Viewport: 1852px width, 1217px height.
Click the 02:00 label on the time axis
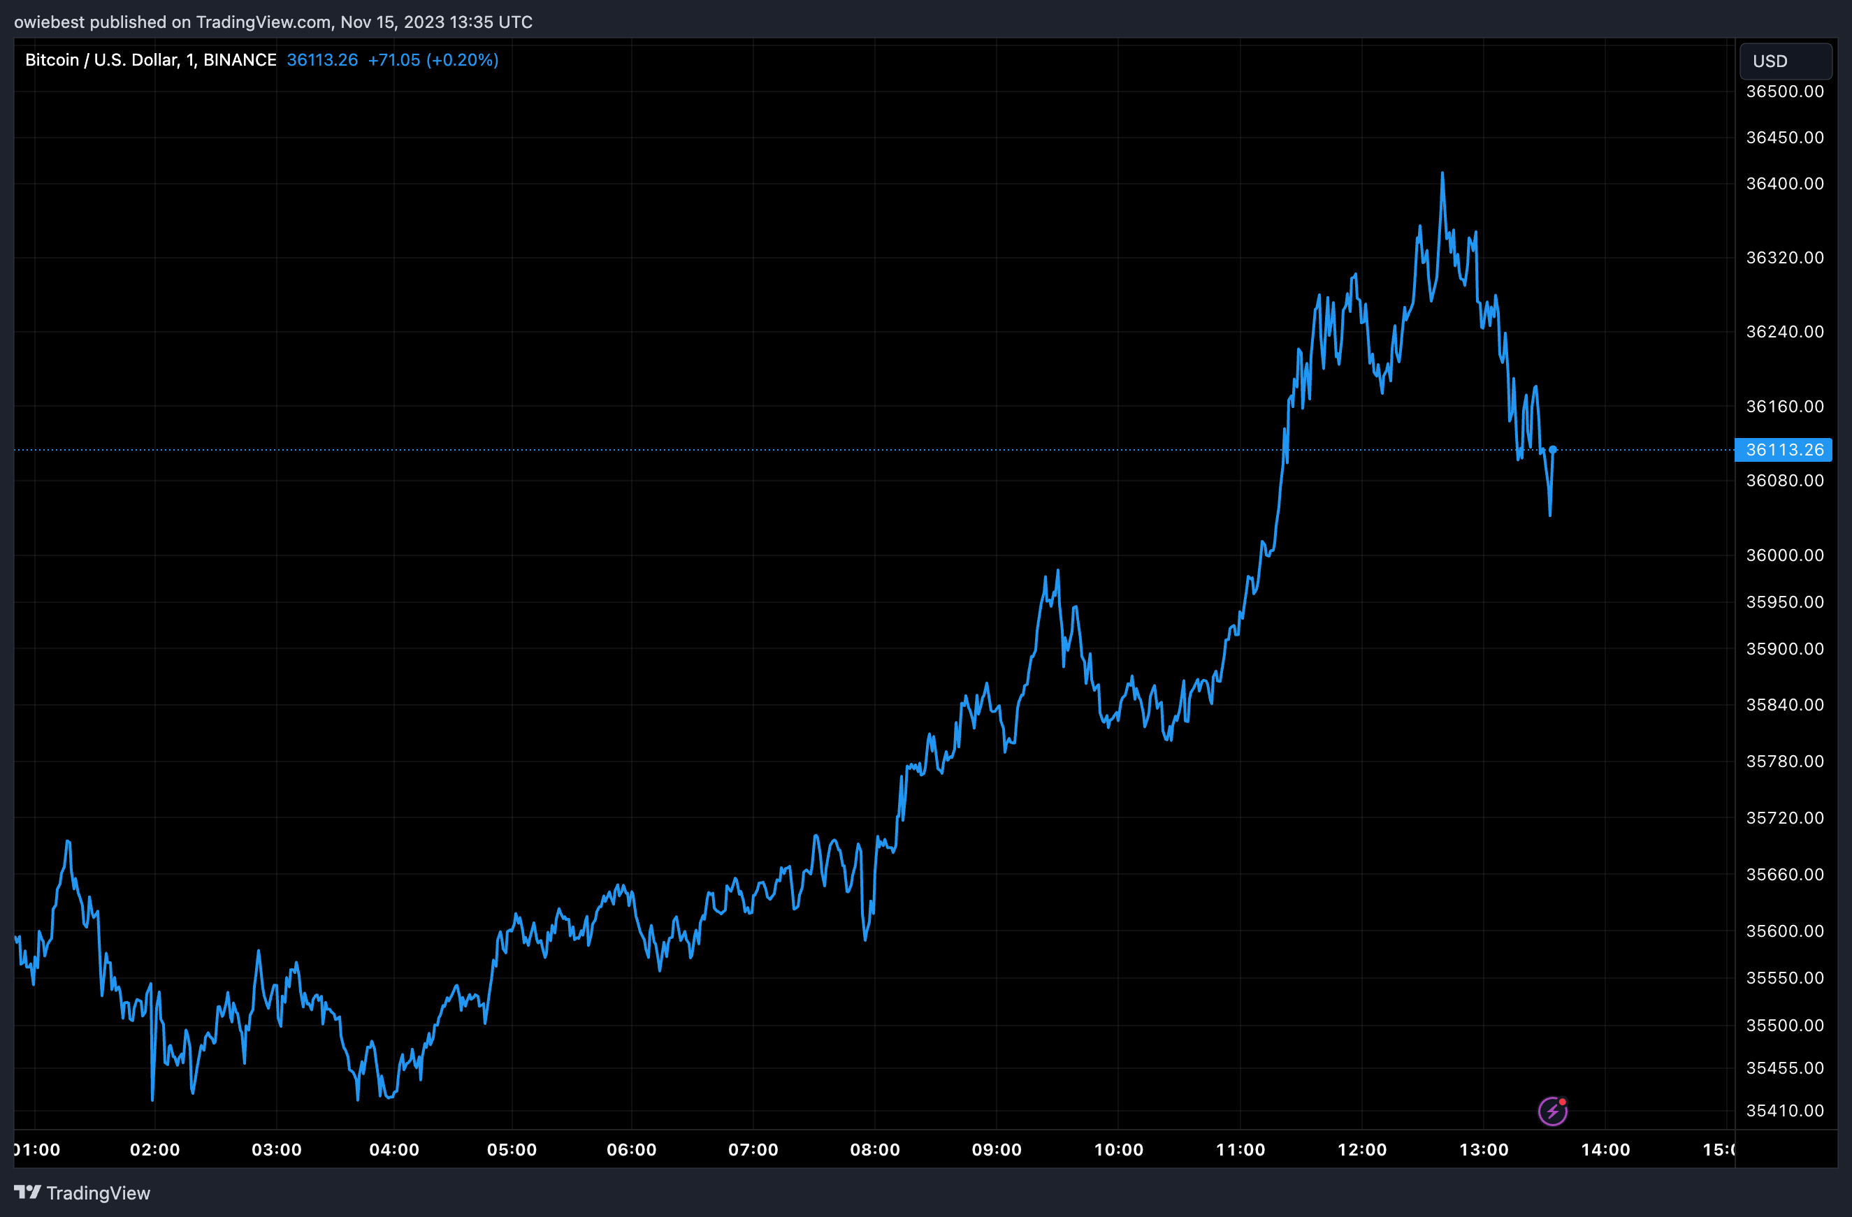pos(155,1149)
